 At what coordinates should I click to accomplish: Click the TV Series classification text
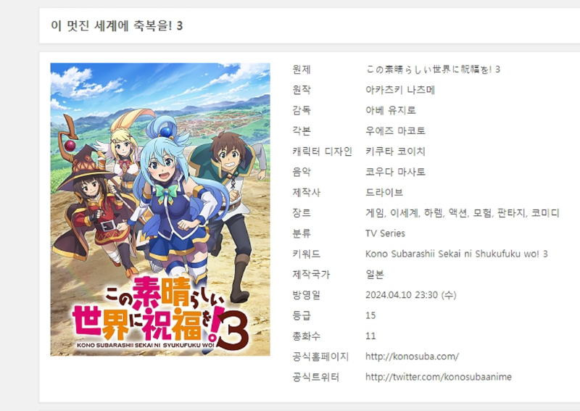point(385,233)
